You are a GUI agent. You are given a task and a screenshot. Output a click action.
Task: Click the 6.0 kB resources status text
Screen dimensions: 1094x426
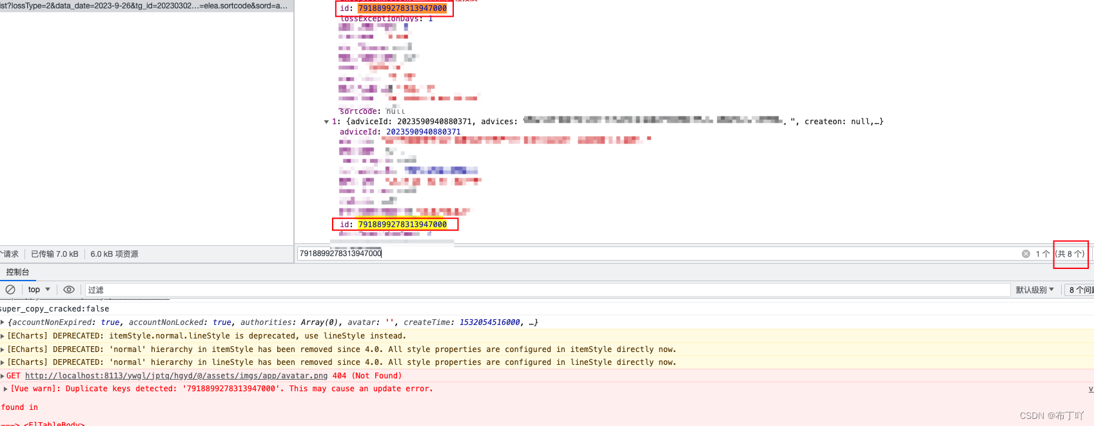coord(115,254)
